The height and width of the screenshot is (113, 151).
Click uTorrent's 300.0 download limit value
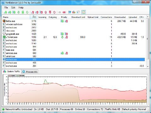(83, 37)
